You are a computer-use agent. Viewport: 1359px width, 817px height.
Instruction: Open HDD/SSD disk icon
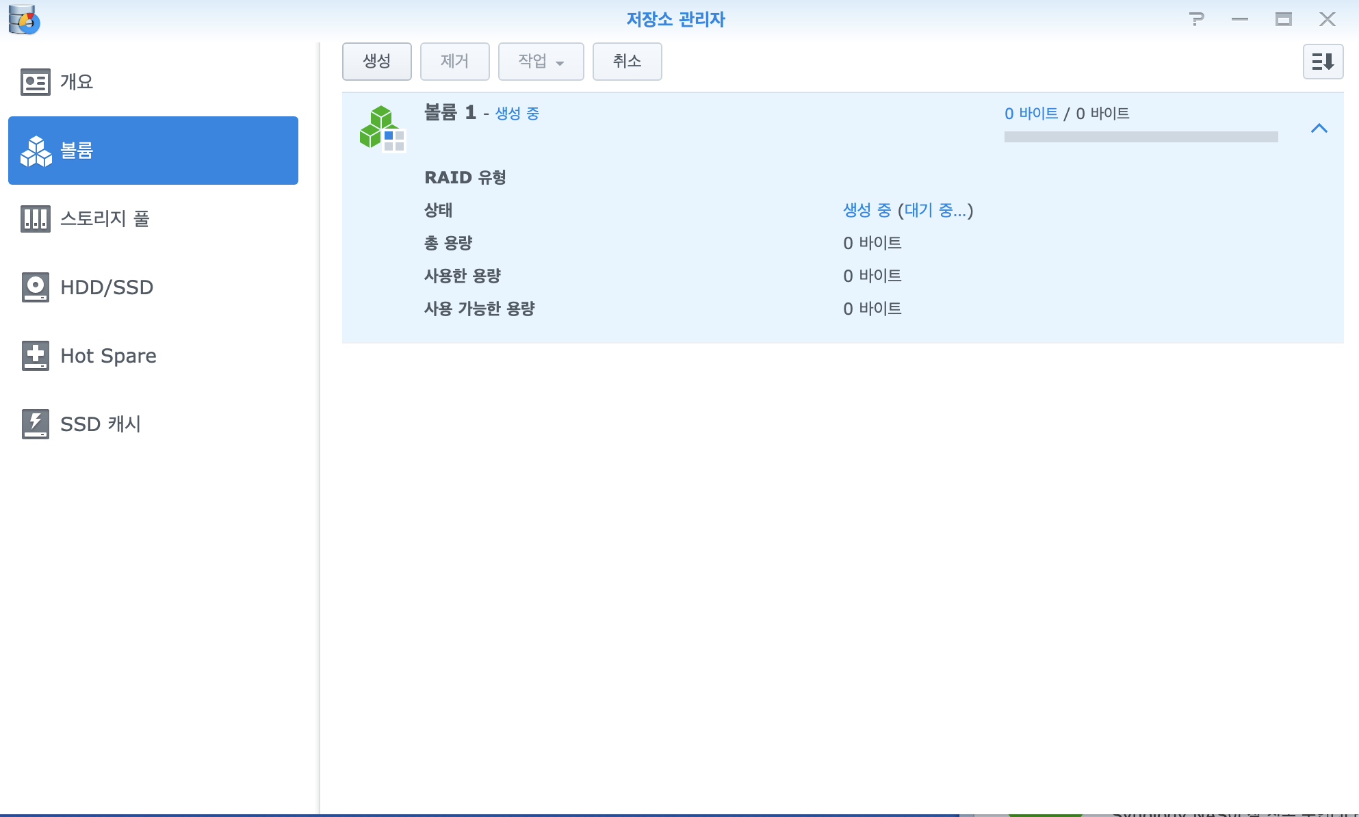click(35, 287)
